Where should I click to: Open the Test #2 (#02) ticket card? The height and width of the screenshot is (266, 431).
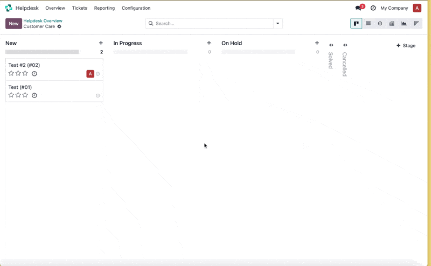coord(54,69)
